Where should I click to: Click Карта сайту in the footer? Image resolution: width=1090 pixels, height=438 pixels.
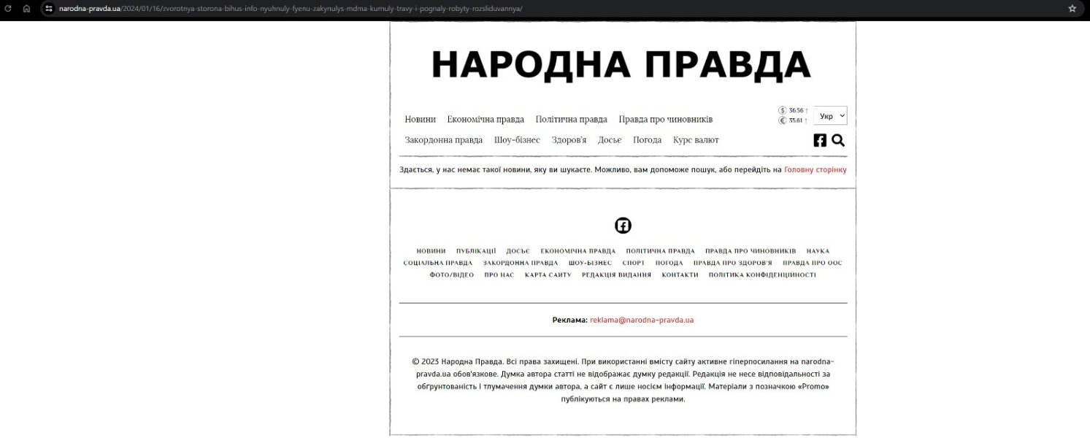tap(546, 275)
